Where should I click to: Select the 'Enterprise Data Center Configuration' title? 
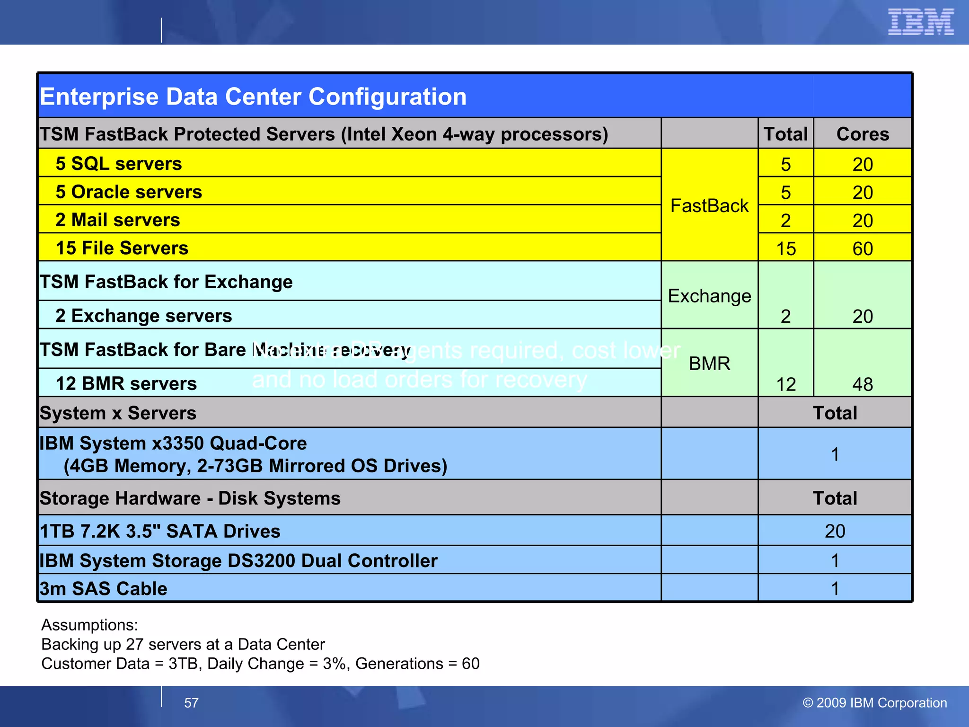[x=253, y=97]
